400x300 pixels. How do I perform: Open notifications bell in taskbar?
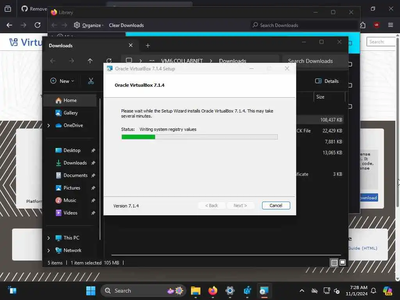[373, 291]
